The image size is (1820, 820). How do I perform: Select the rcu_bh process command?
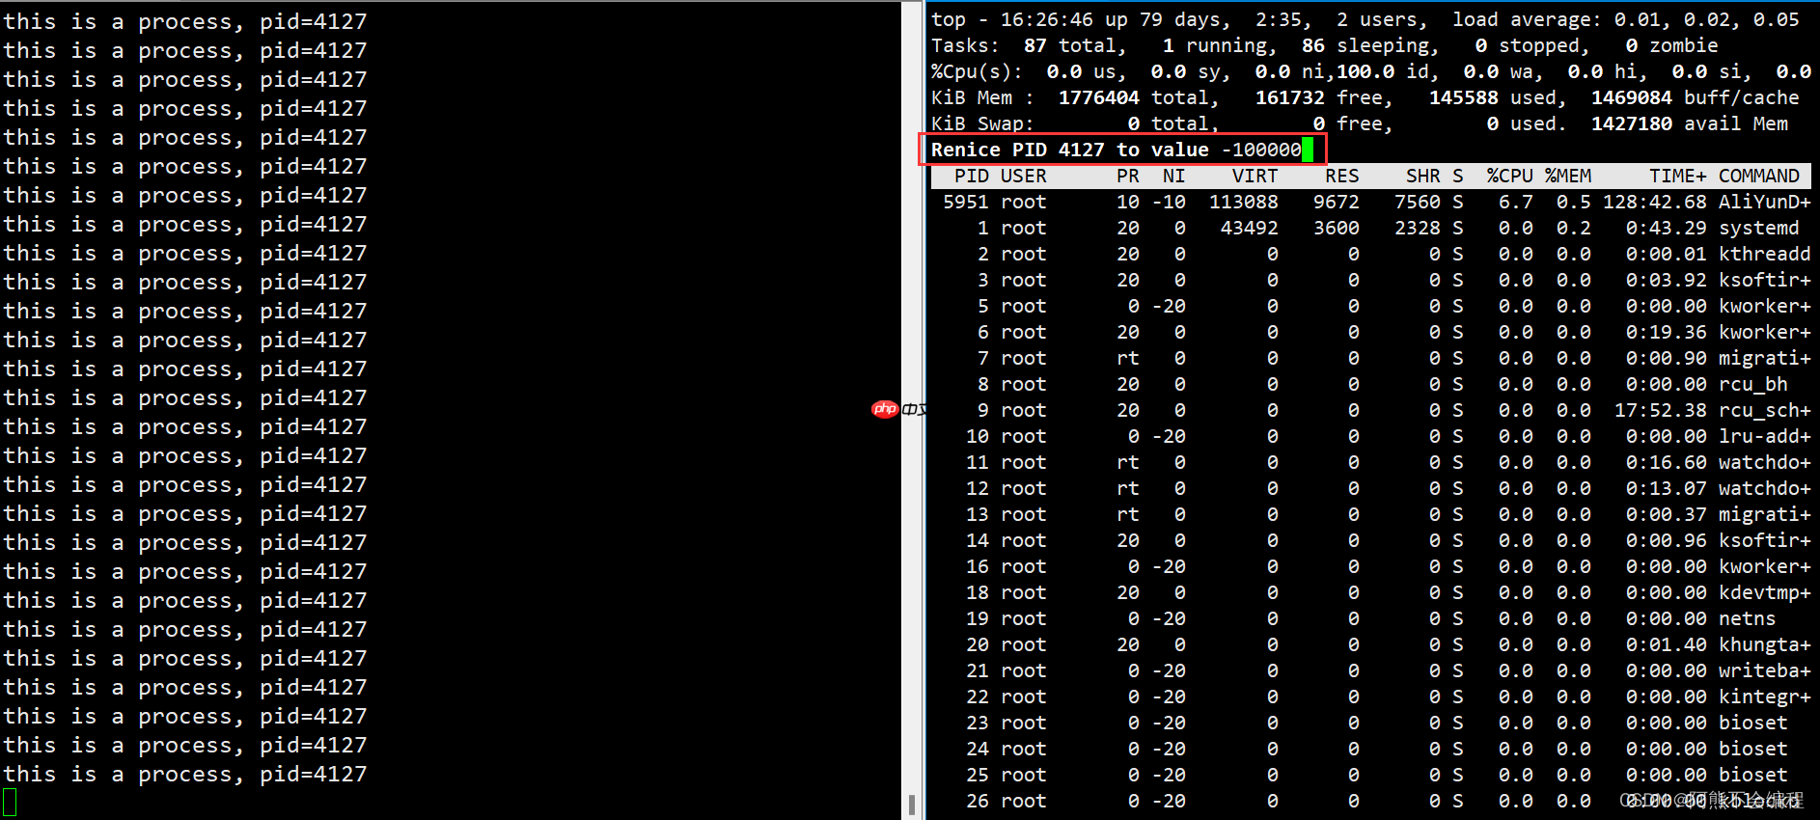1753,384
